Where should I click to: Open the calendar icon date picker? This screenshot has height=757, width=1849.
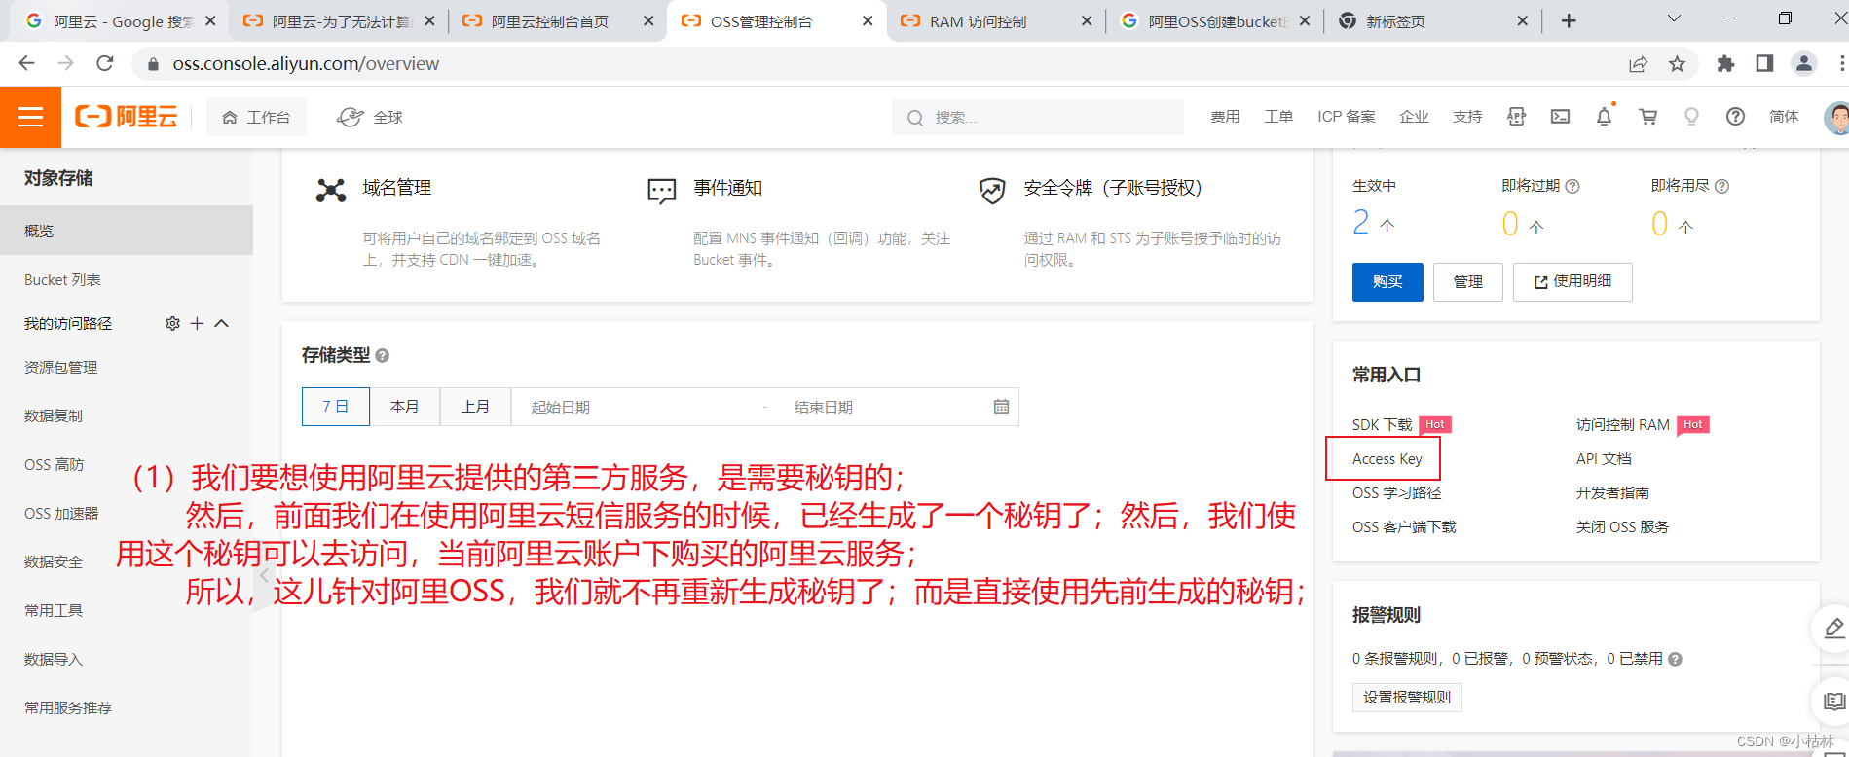(1001, 407)
